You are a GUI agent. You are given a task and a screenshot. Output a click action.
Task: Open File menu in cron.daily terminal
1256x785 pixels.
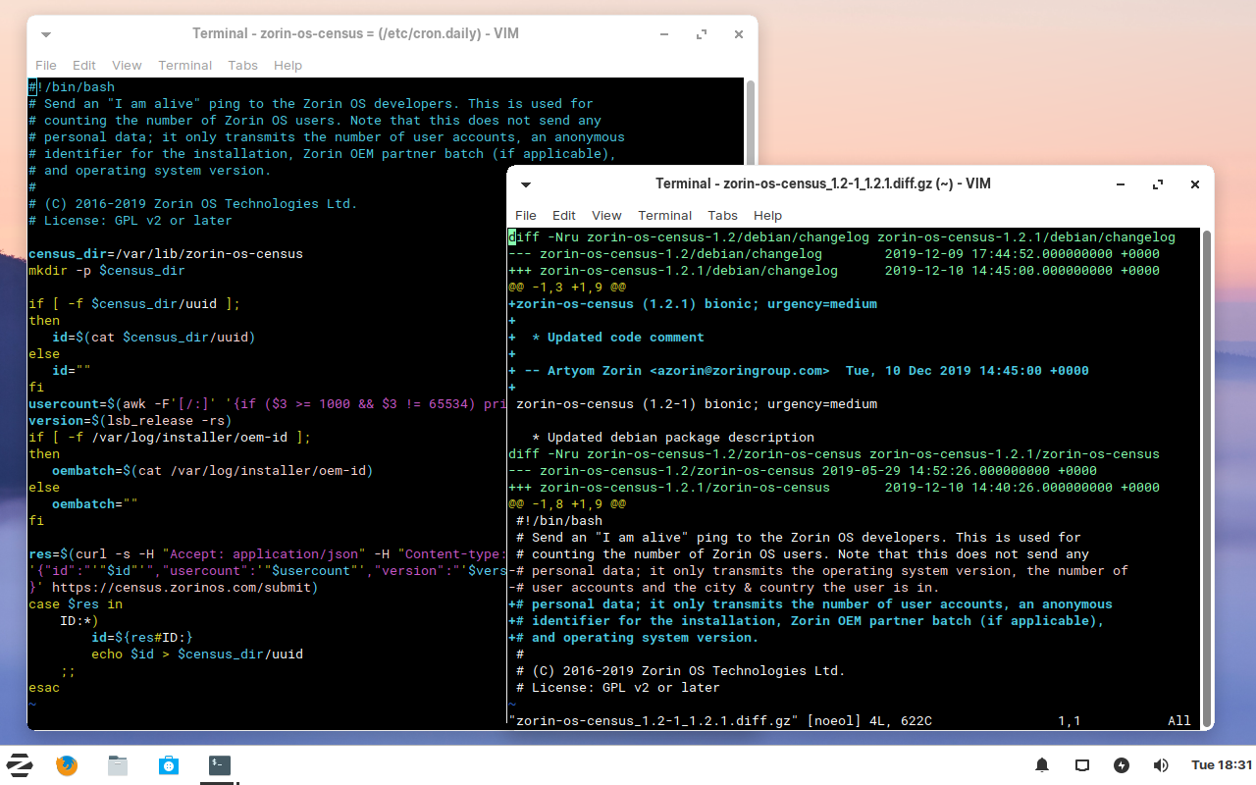coord(46,65)
